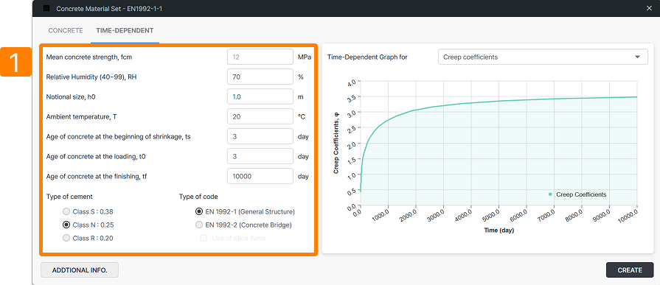
Task: Open the Time-Dependent Graph dropdown
Action: [x=543, y=57]
